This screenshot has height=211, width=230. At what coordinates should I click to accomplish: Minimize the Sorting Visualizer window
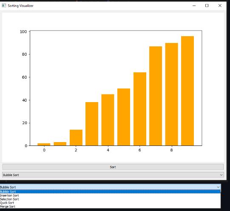(x=194, y=6)
